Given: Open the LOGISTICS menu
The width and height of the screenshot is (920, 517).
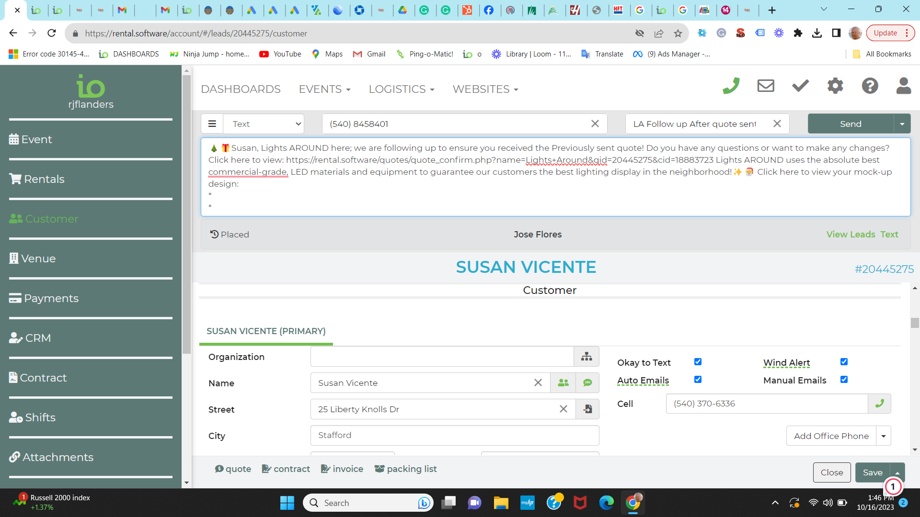Looking at the screenshot, I should coord(402,90).
